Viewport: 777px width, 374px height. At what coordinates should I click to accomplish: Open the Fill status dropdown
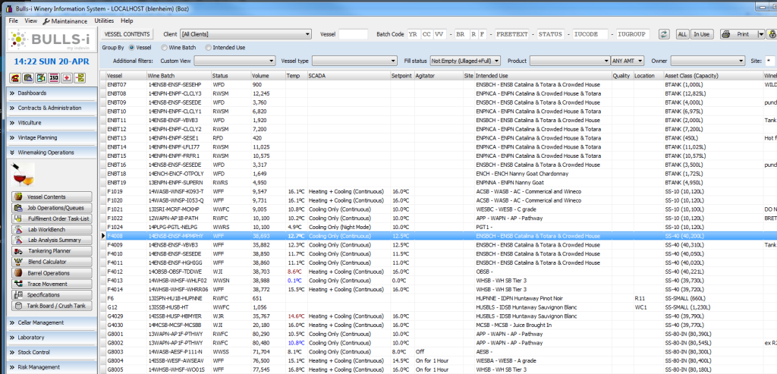pyautogui.click(x=465, y=61)
